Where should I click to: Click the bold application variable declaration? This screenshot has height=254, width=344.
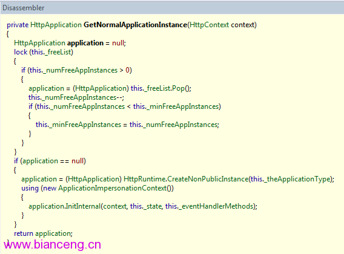pyautogui.click(x=85, y=43)
